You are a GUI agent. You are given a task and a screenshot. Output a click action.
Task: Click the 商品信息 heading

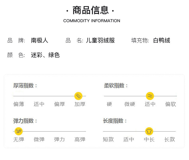[x=91, y=11]
